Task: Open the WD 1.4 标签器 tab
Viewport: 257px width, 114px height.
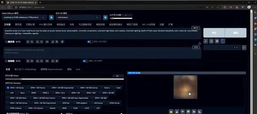Action: 149,24
